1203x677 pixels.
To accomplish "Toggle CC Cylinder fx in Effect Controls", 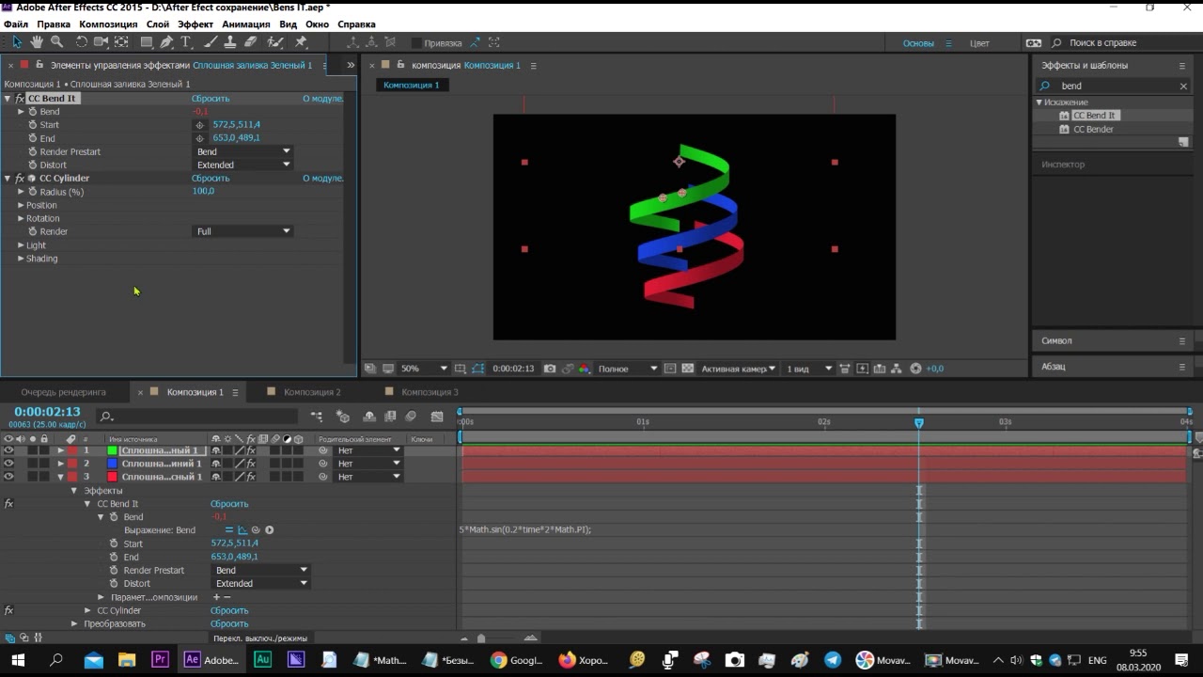I will (x=20, y=179).
